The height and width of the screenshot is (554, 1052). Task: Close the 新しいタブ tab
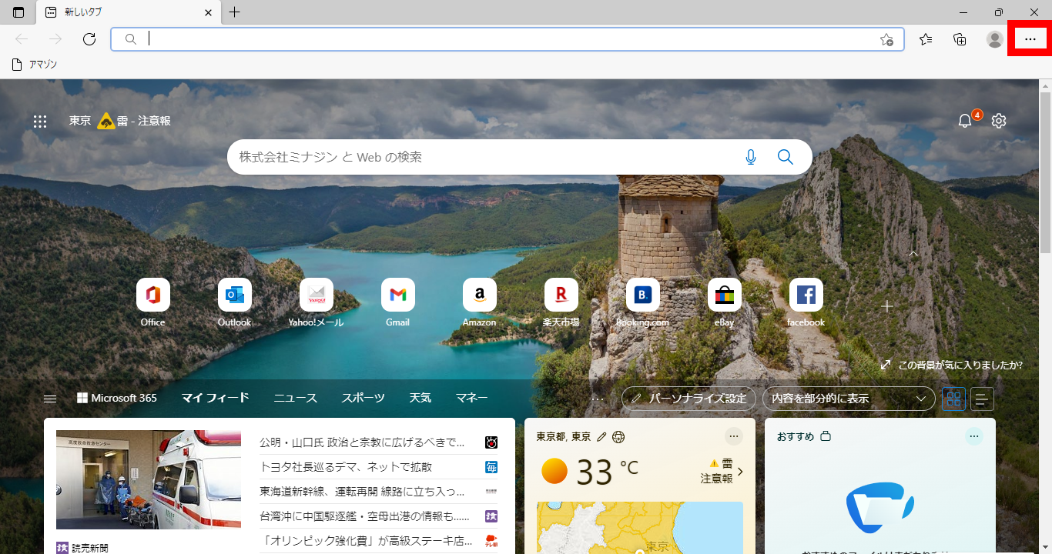point(209,12)
